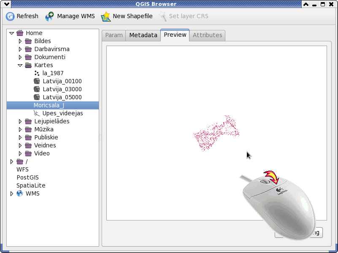The height and width of the screenshot is (253, 338).
Task: Click the Darbavirsma folder icon
Action: [28, 49]
